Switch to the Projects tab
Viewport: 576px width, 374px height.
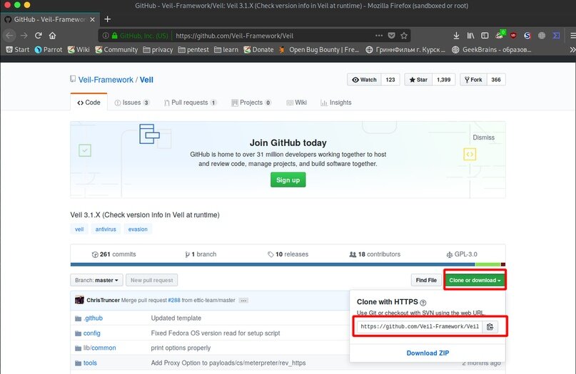click(x=251, y=103)
